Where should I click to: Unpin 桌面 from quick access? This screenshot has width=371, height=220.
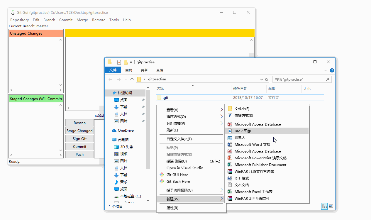pos(143,100)
